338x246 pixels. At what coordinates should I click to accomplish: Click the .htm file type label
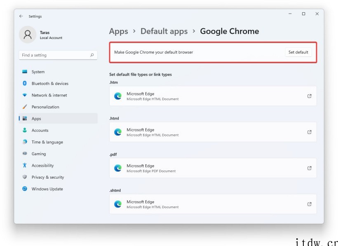tap(114, 82)
